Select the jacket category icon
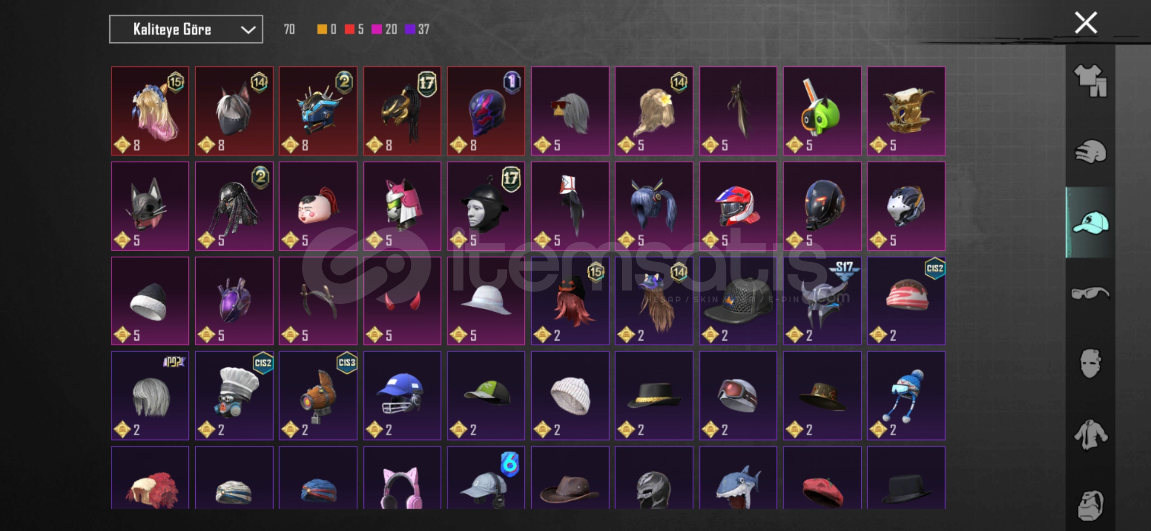The image size is (1151, 531). pyautogui.click(x=1090, y=434)
